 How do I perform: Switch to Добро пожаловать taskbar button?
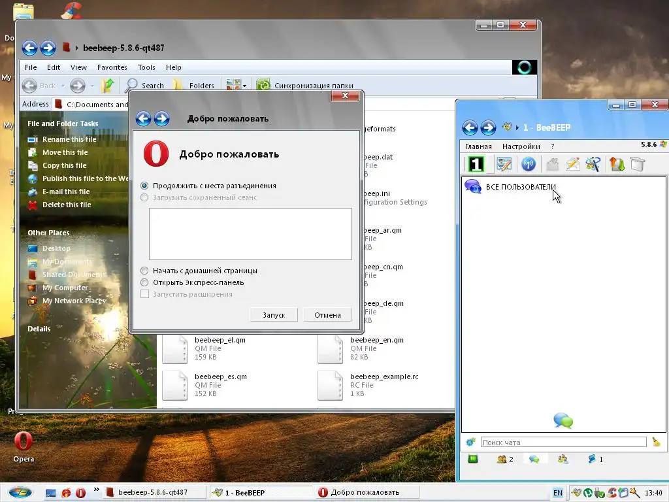click(x=367, y=492)
